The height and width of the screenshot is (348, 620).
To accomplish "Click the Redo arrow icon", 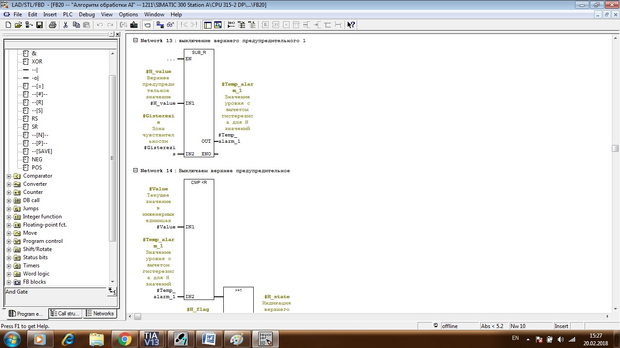I will 110,25.
